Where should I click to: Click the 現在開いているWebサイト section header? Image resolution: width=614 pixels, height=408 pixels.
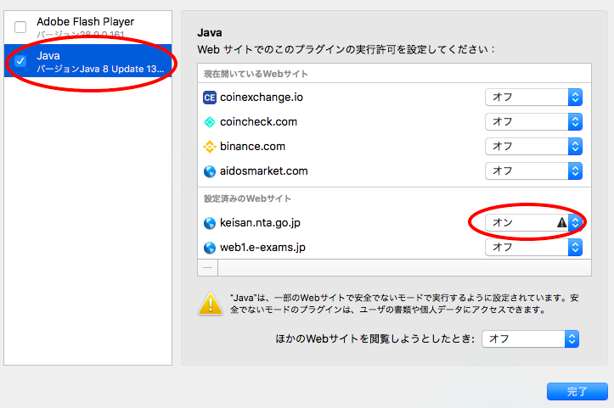pyautogui.click(x=256, y=74)
